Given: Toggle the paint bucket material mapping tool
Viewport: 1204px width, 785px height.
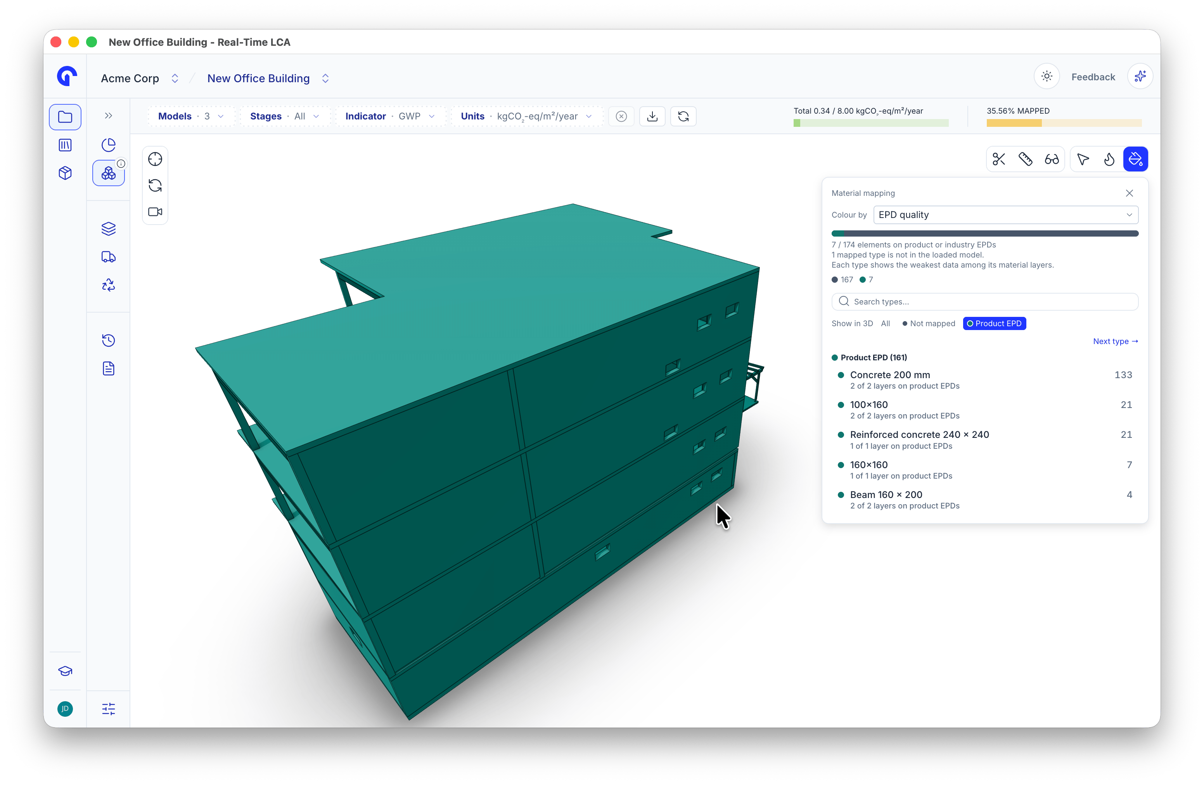Looking at the screenshot, I should pos(1135,159).
